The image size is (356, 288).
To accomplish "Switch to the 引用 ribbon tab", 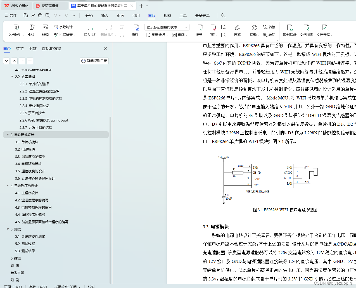I will (136, 16).
